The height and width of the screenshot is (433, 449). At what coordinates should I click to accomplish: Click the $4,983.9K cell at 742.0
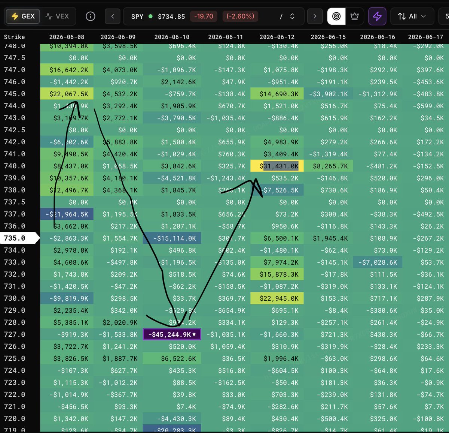pyautogui.click(x=277, y=142)
